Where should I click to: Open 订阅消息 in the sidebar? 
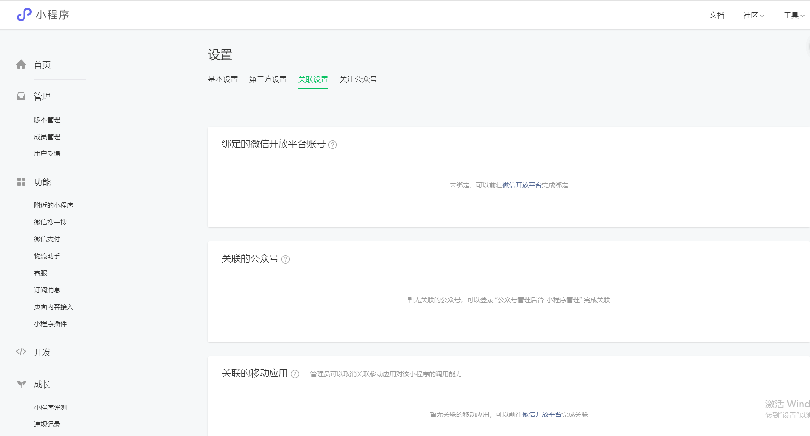pos(47,290)
